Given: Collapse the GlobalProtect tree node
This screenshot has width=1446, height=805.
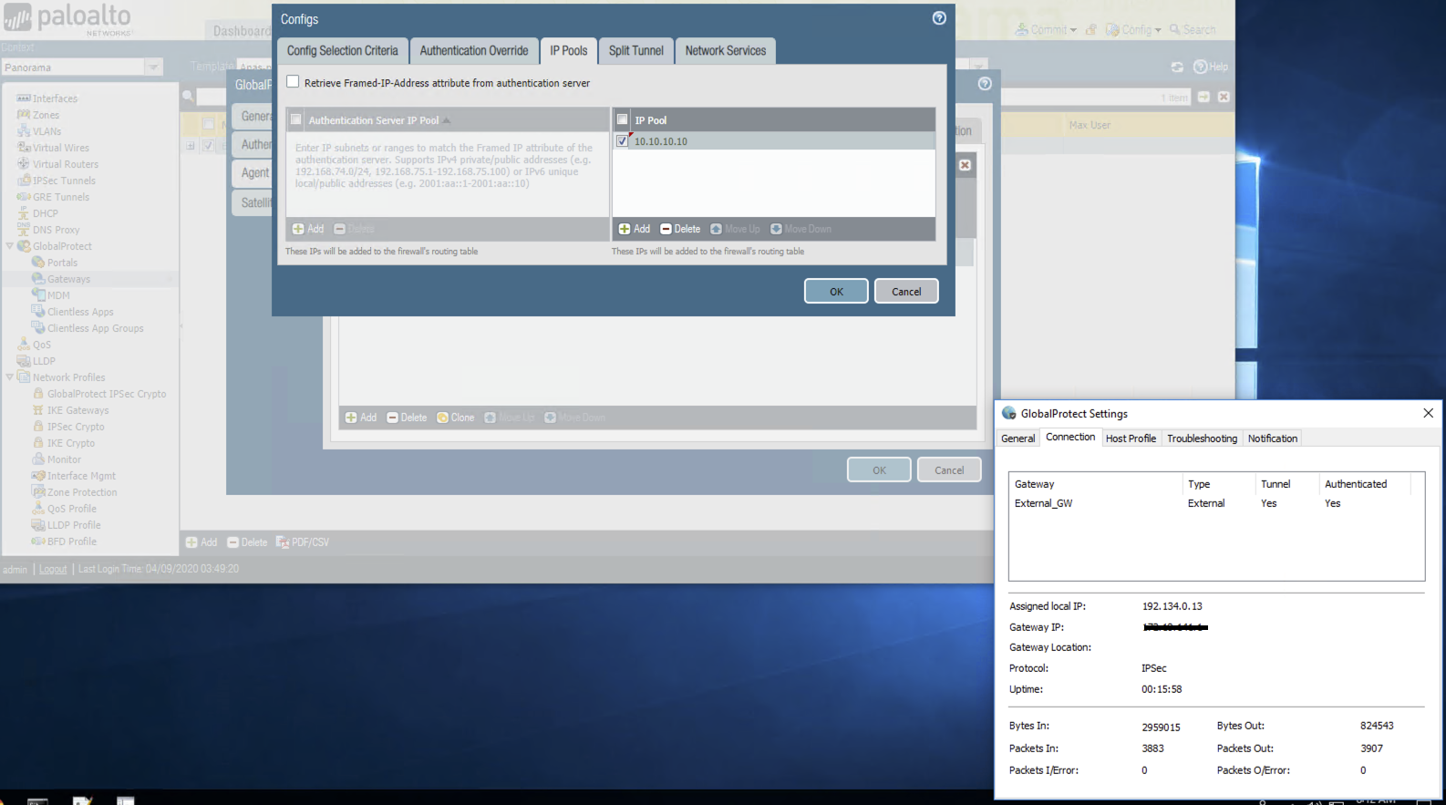Looking at the screenshot, I should point(10,246).
